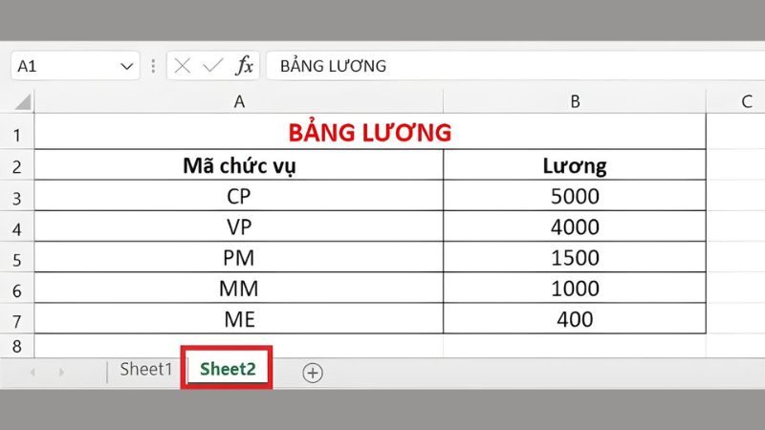Screen dimensions: 765x430
Task: Select the cell containing CP
Action: point(239,196)
